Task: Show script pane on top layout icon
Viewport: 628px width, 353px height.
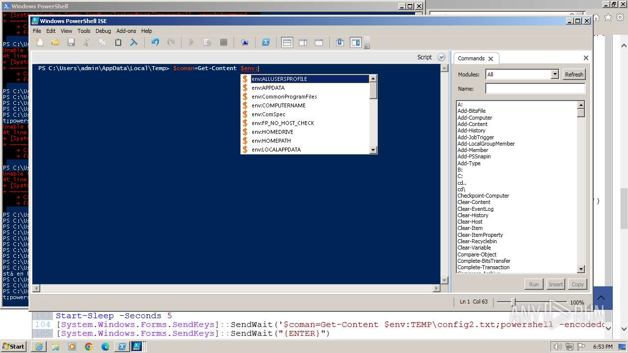Action: (x=287, y=43)
